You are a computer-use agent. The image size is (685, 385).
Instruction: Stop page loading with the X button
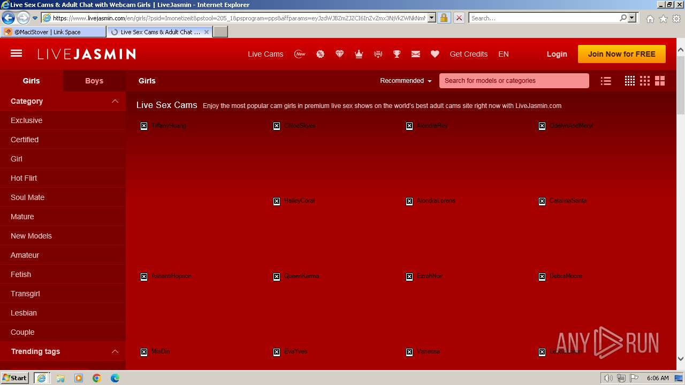[x=459, y=18]
